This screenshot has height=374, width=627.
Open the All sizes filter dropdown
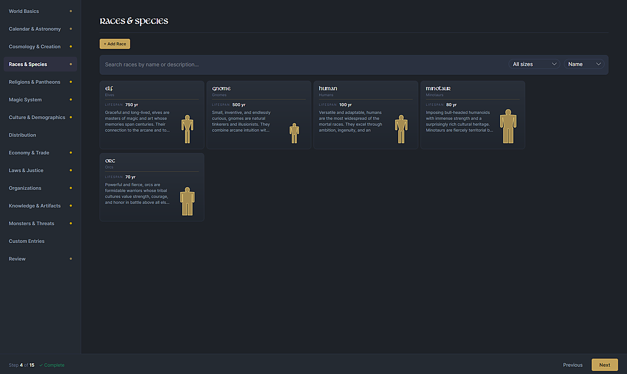click(x=534, y=64)
